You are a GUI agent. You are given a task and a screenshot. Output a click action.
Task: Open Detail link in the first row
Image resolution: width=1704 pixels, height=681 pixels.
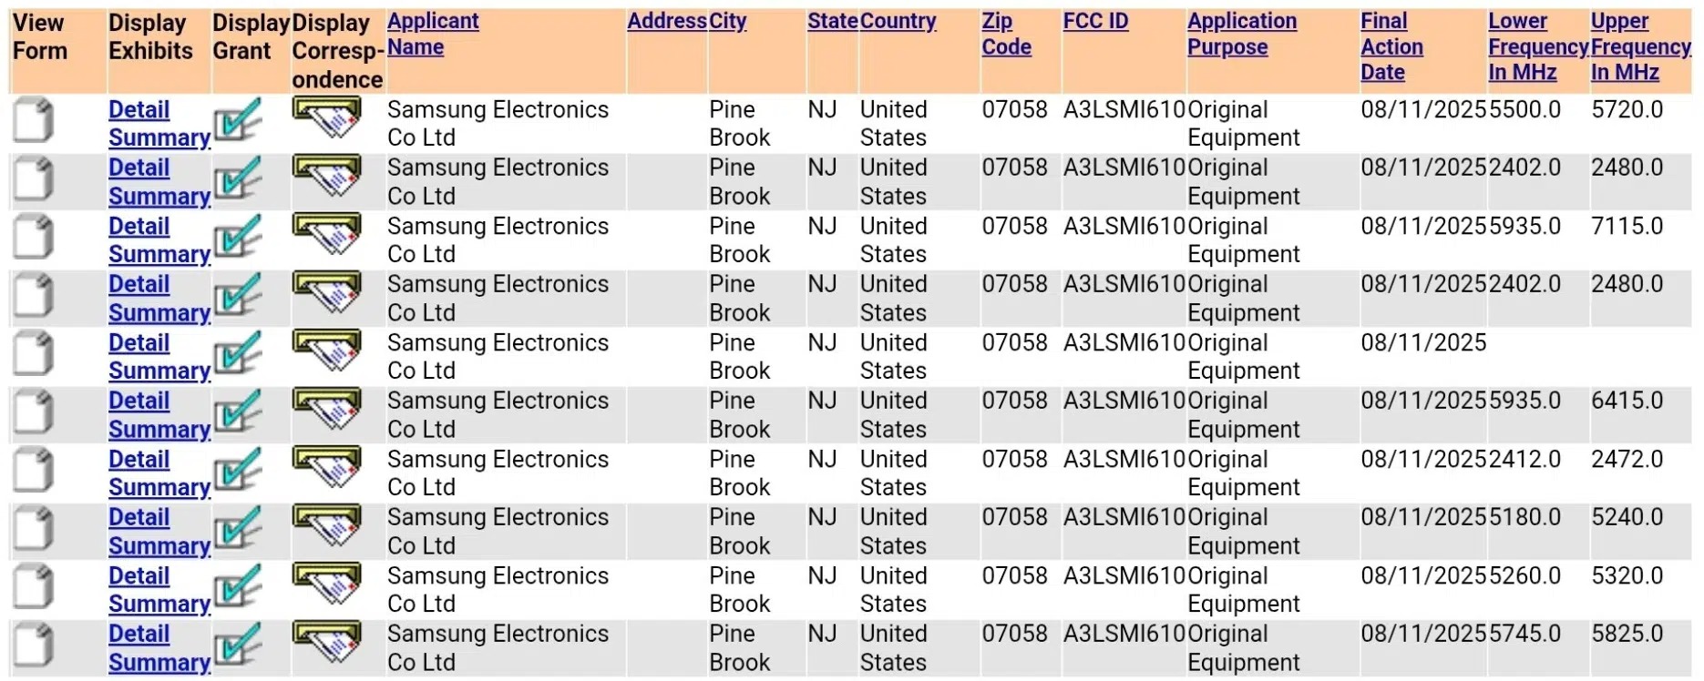139,109
